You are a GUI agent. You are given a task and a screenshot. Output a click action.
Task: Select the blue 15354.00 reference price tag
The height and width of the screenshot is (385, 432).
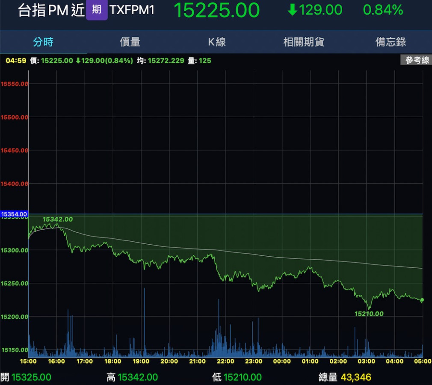[x=14, y=214]
